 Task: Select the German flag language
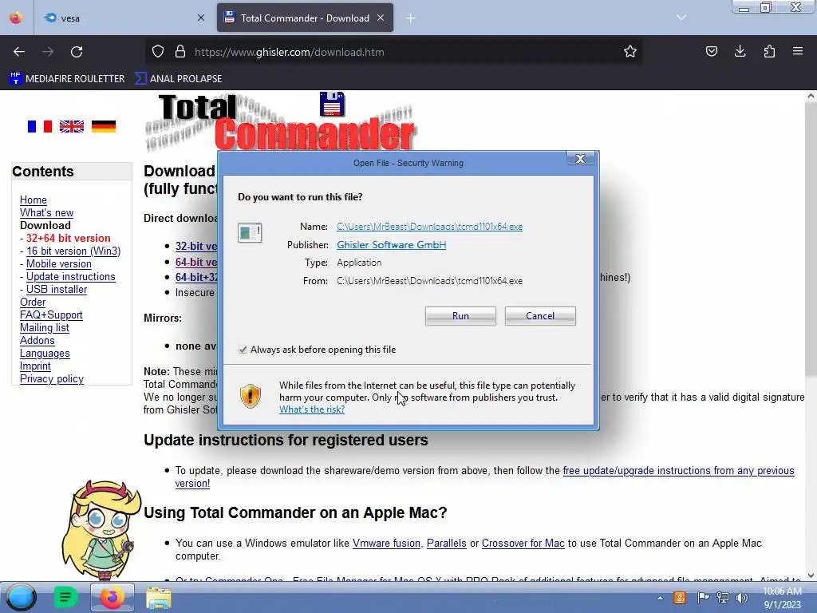pos(103,126)
